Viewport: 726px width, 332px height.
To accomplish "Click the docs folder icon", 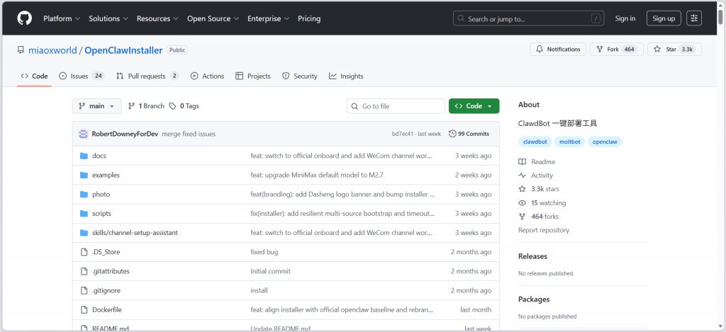I will [84, 156].
